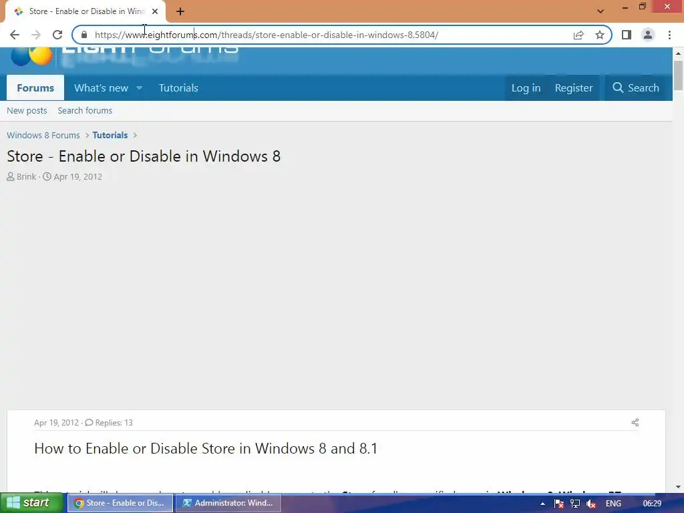
Task: Click the browser forward arrow
Action: click(36, 35)
